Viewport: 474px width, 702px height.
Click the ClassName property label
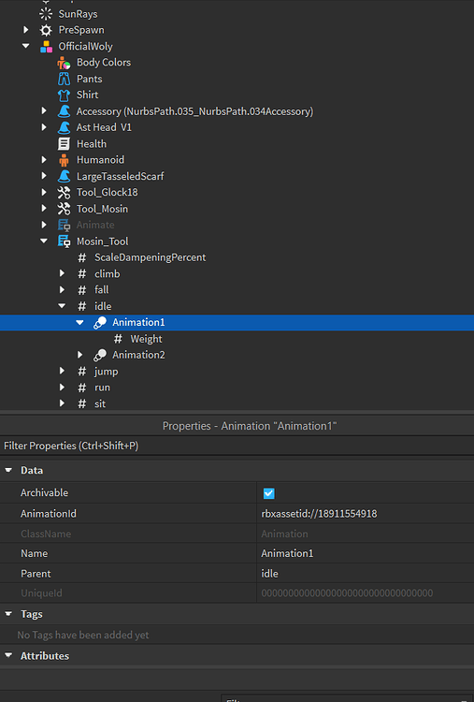46,534
